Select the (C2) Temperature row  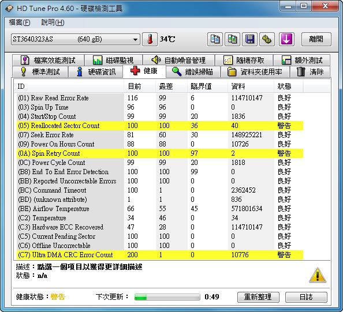[x=160, y=218]
